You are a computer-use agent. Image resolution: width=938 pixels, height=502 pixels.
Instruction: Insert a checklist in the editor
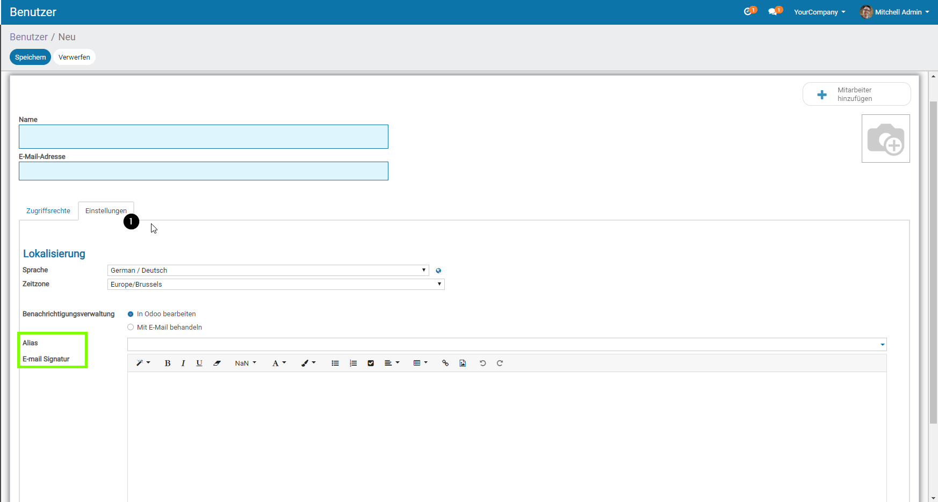pos(371,363)
